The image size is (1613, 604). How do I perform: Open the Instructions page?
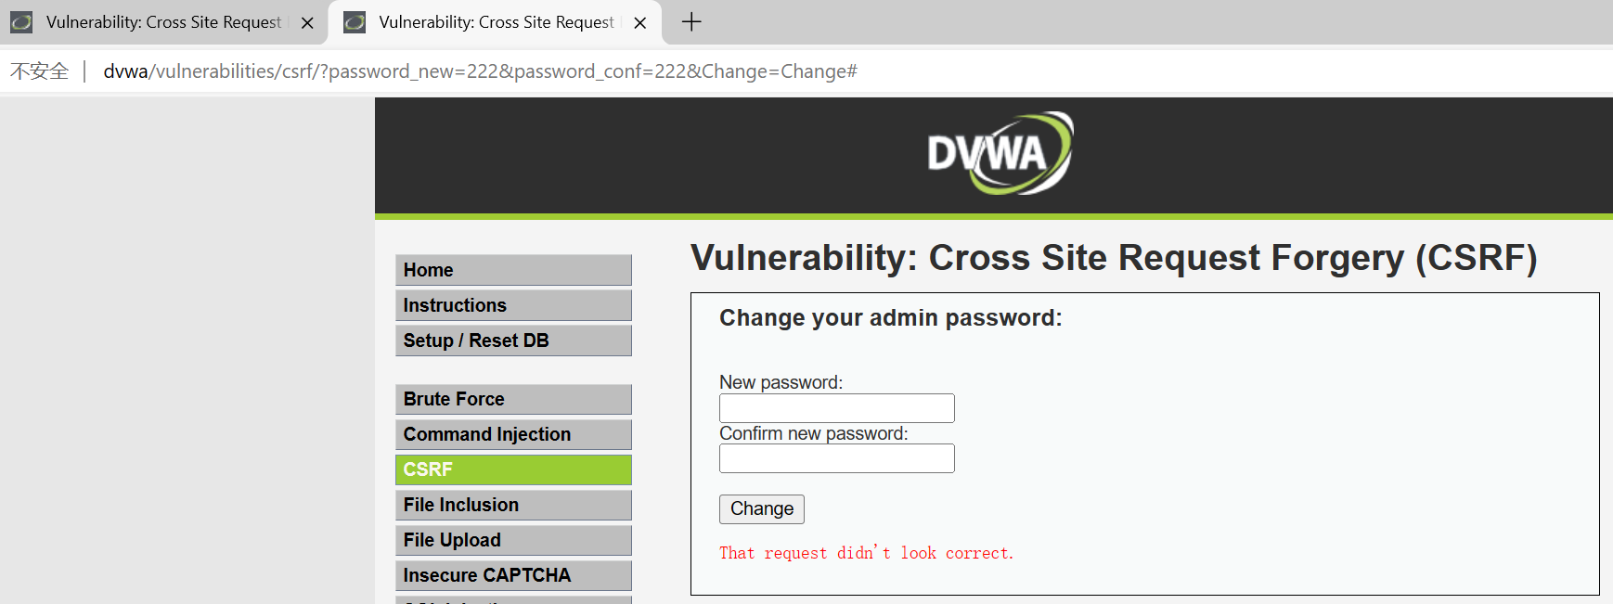pyautogui.click(x=513, y=305)
